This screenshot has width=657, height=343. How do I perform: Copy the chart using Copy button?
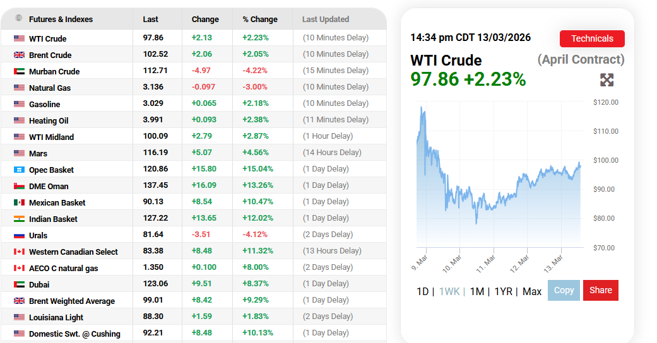(x=564, y=290)
